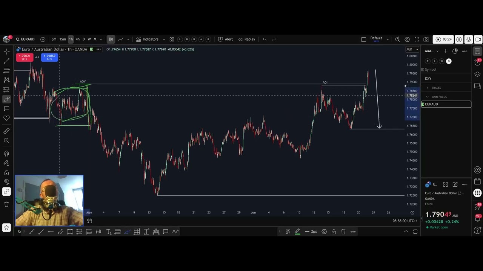Select the F flag filter in watchlist

(428, 61)
